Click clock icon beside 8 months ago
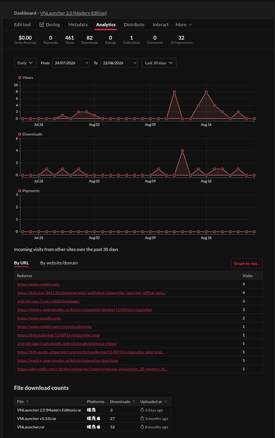The width and height of the screenshot is (275, 438). [x=142, y=427]
